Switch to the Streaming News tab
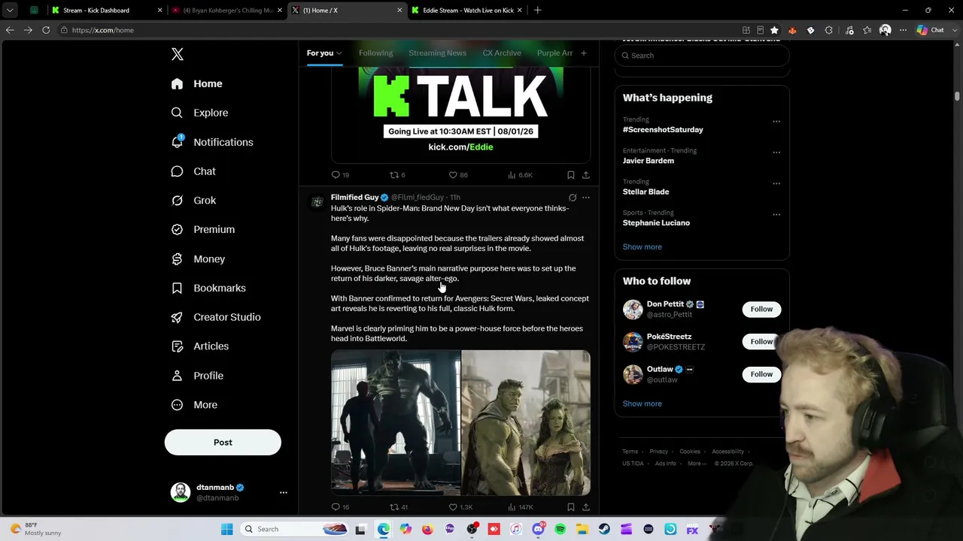This screenshot has height=541, width=963. 437,53
